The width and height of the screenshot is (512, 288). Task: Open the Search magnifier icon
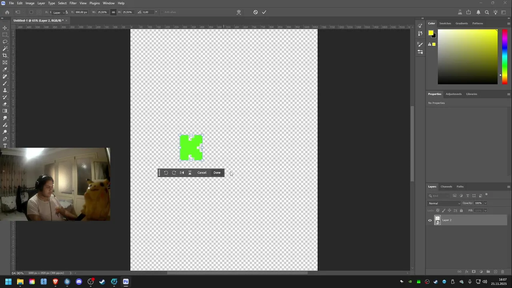click(487, 12)
